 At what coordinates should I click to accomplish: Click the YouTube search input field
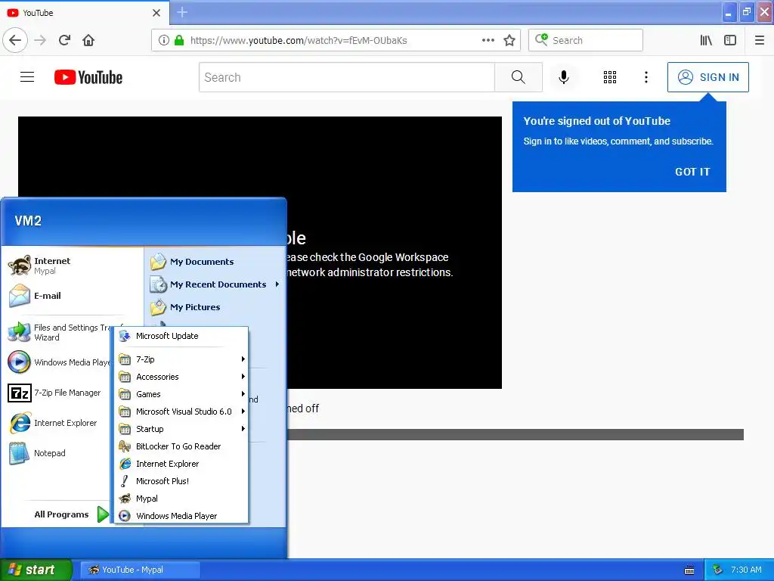tap(346, 77)
